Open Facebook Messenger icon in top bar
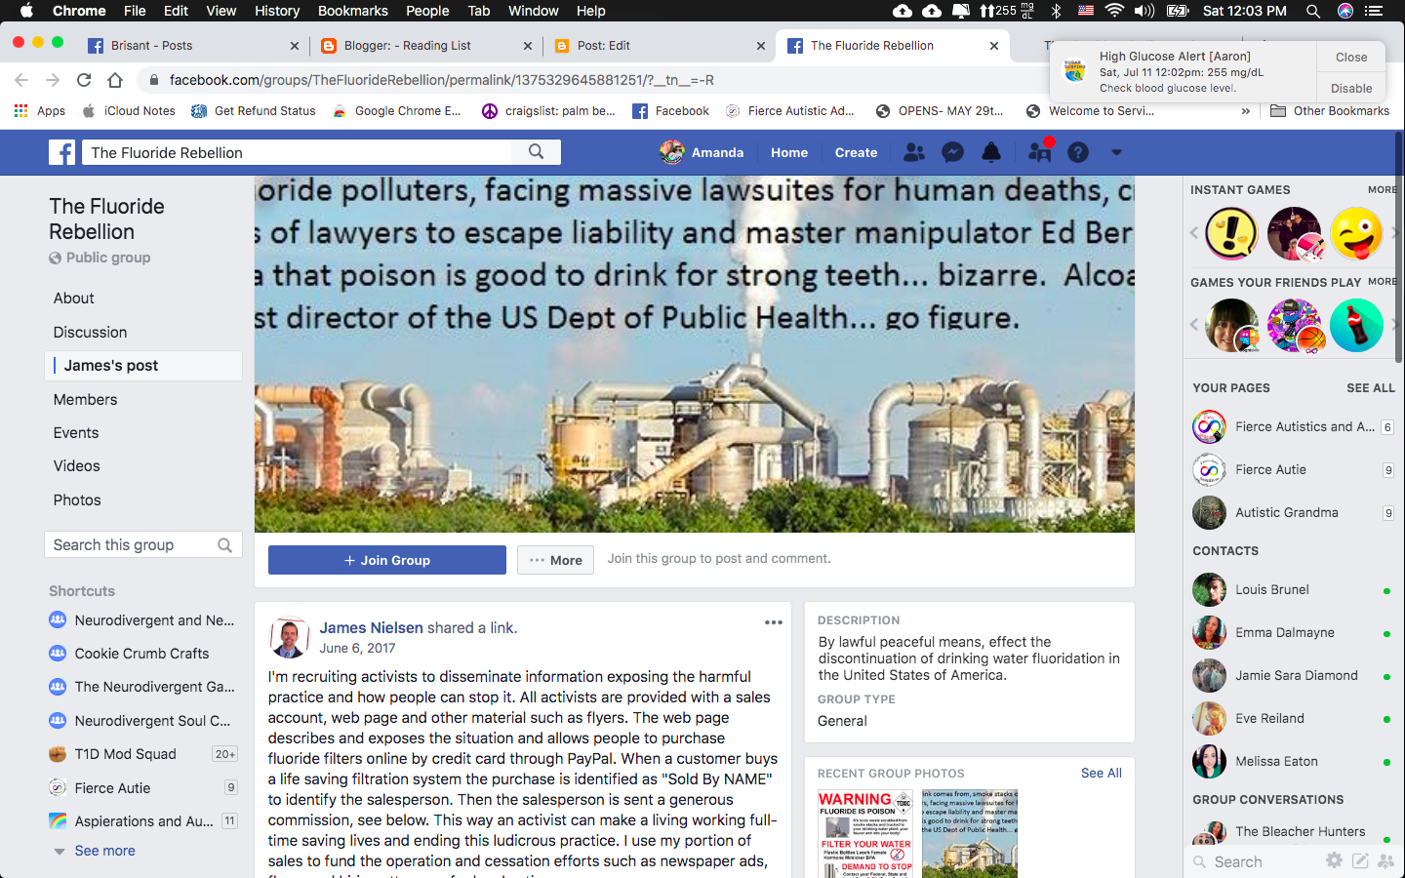This screenshot has width=1405, height=878. click(952, 152)
